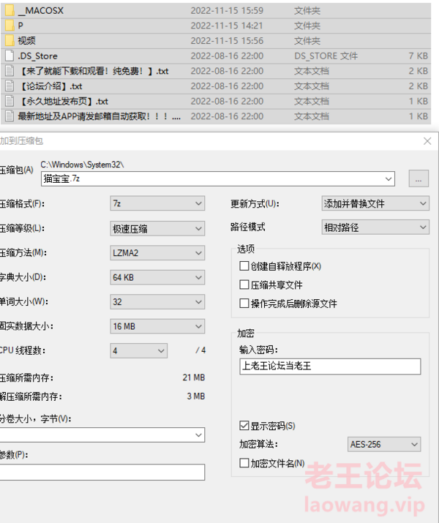Click the .DS_Store file name
The height and width of the screenshot is (523, 439).
pos(38,56)
